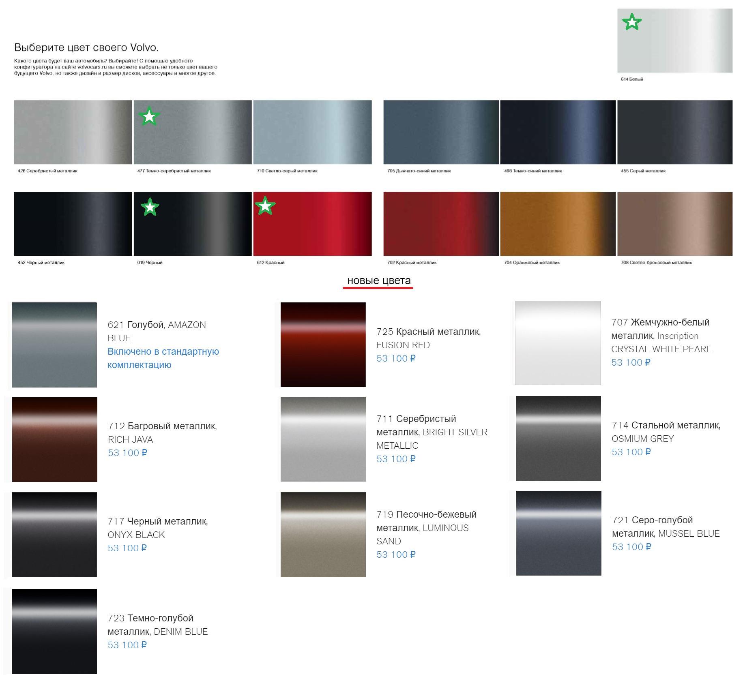Click the green star on 614 white swatch

click(x=631, y=22)
